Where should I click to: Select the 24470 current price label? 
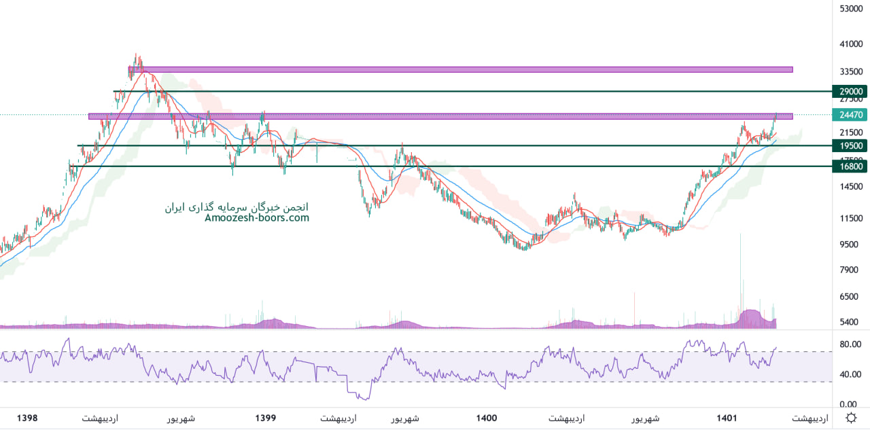tap(850, 115)
